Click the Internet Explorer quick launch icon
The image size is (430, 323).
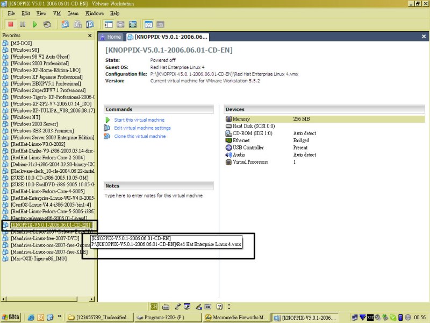[x=31, y=318]
